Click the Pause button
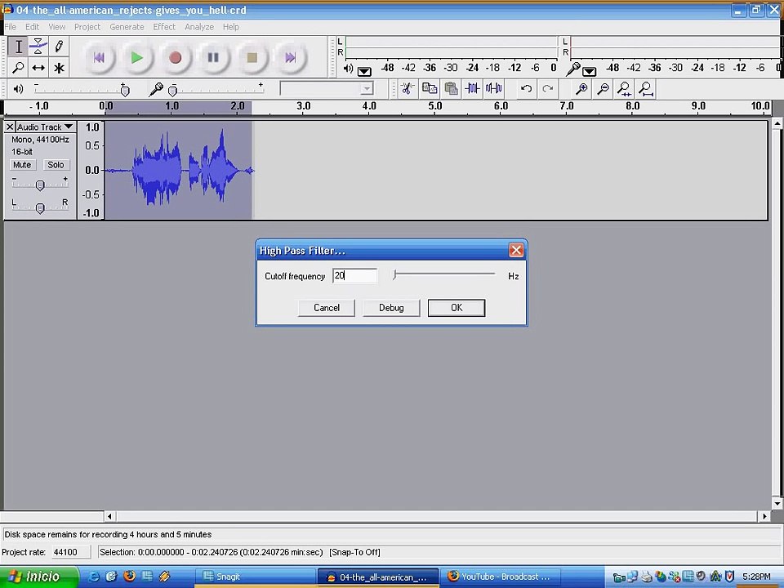The image size is (784, 588). tap(213, 58)
